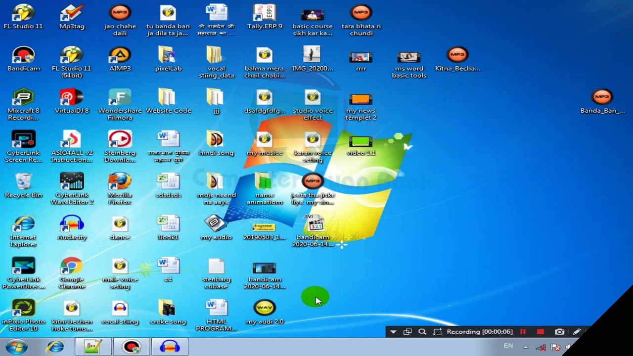Open the HTML PROGRAM Word document
Viewport: 633px width, 356px height.
click(x=216, y=315)
